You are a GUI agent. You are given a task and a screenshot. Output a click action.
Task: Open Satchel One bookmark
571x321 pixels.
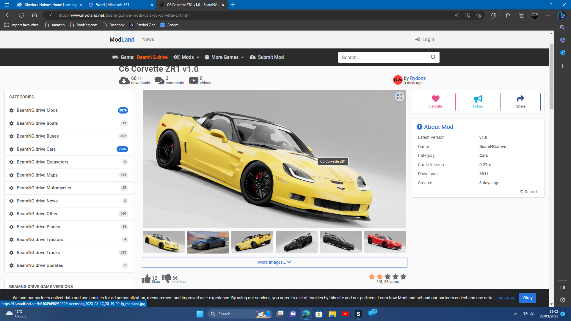pyautogui.click(x=142, y=25)
